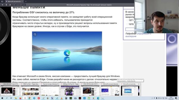
Task: Click the volume icon in system tray
Action: pyautogui.click(x=161, y=98)
